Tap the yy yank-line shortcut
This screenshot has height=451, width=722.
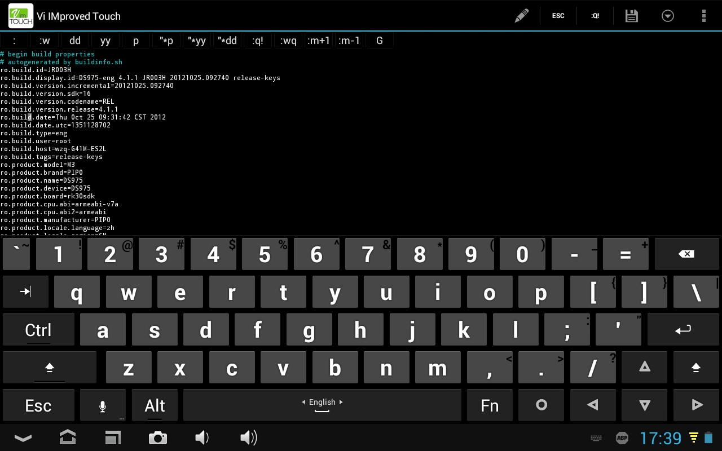coord(105,41)
